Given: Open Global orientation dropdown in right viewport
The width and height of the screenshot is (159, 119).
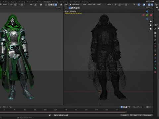Looking at the screenshot, I should pyautogui.click(x=109, y=5).
